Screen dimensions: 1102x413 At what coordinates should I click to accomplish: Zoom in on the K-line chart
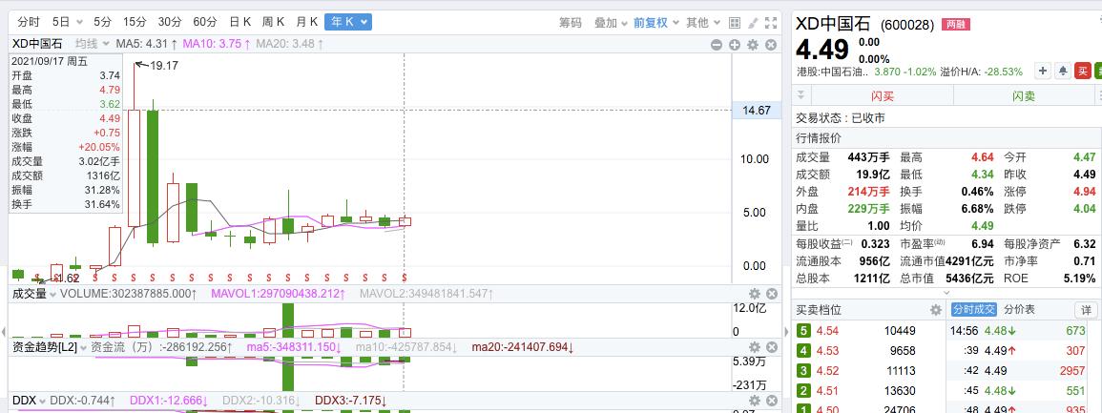[x=735, y=45]
